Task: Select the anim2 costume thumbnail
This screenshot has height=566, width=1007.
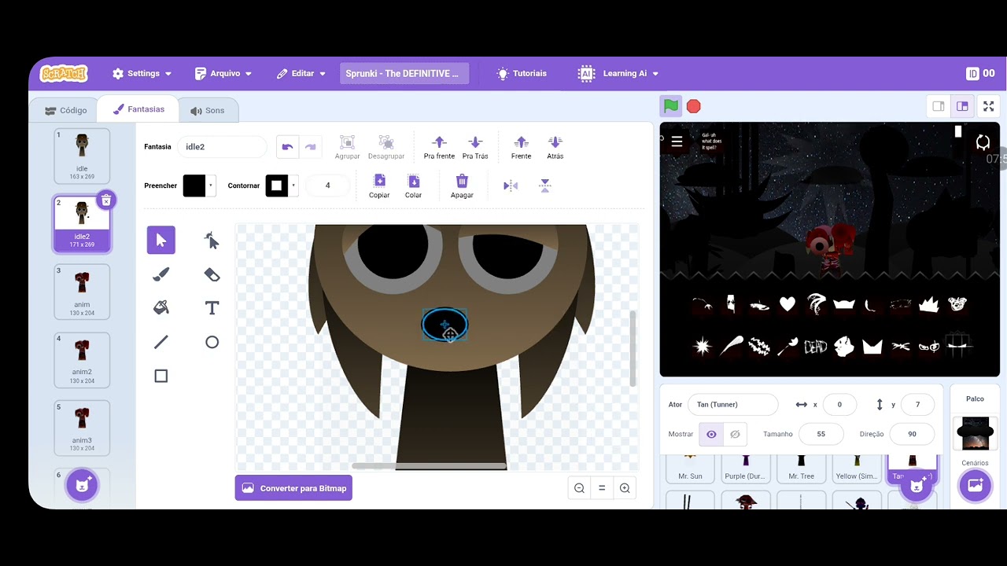Action: 82,360
